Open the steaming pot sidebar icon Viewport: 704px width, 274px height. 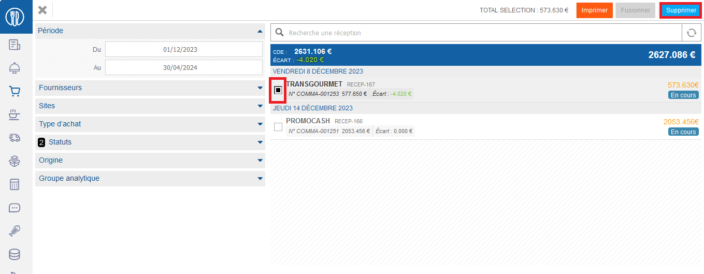coord(15,114)
